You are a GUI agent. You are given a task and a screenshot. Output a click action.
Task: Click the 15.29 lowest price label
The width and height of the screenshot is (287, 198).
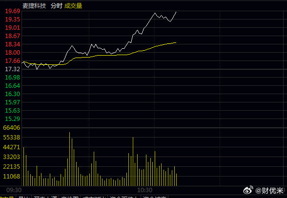tap(13, 119)
